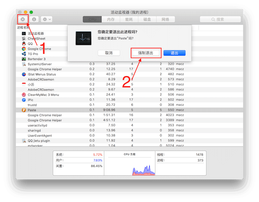Select the iPic process icon

[x=24, y=100]
